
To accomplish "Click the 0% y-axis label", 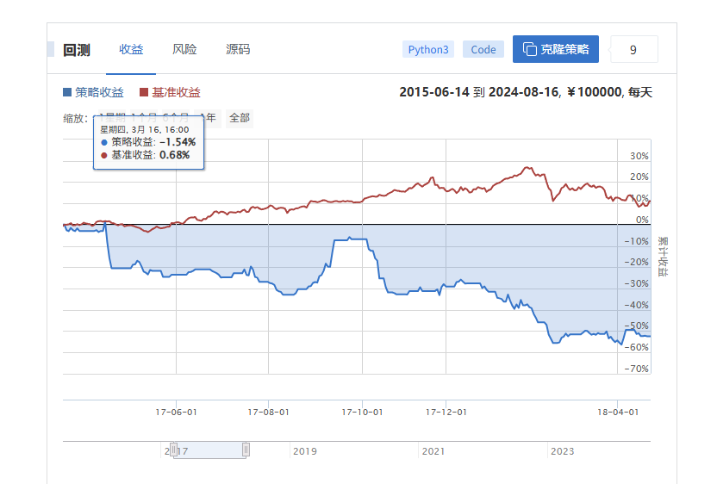I will tap(643, 220).
